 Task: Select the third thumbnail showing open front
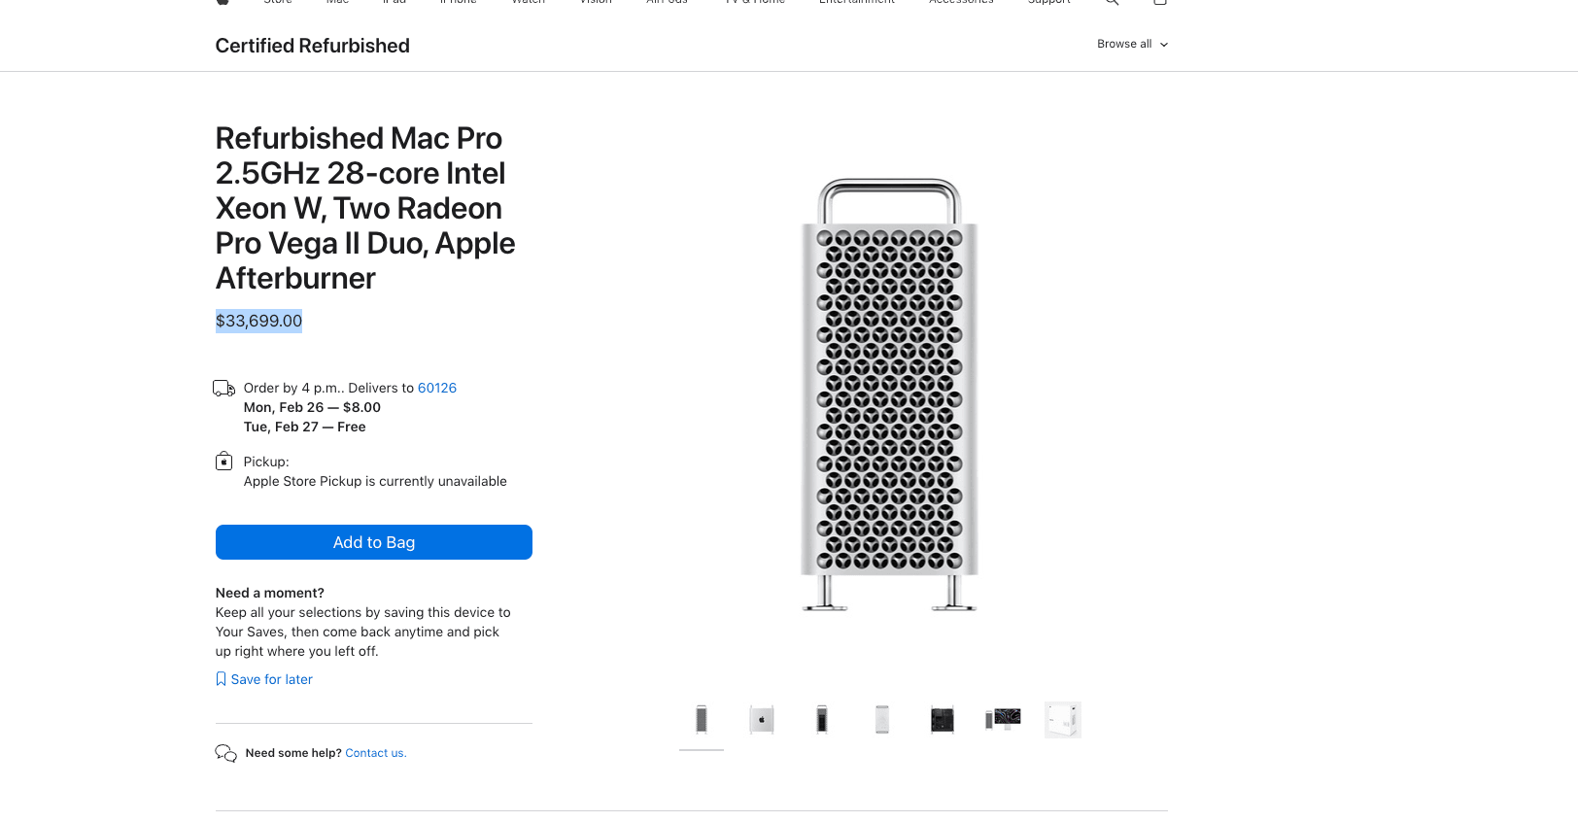click(x=822, y=719)
